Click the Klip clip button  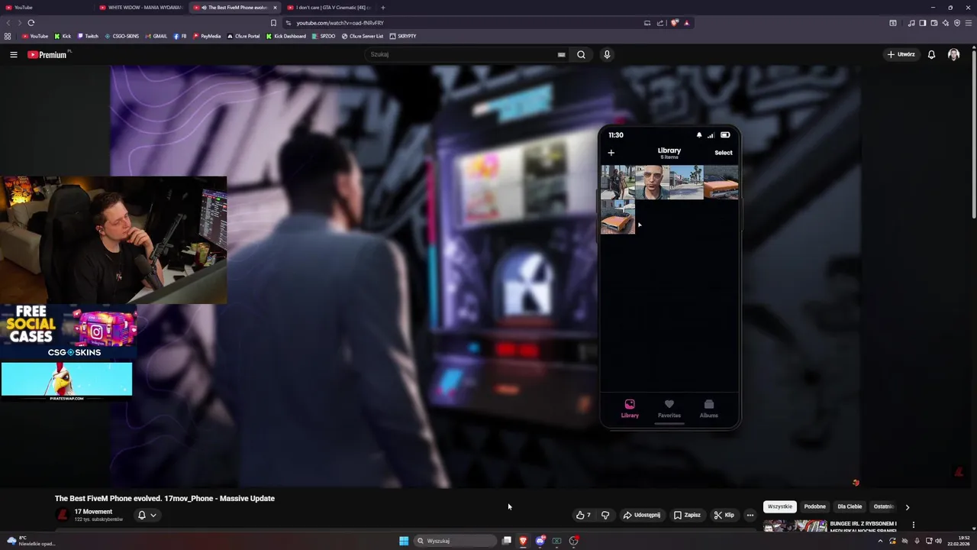(724, 515)
